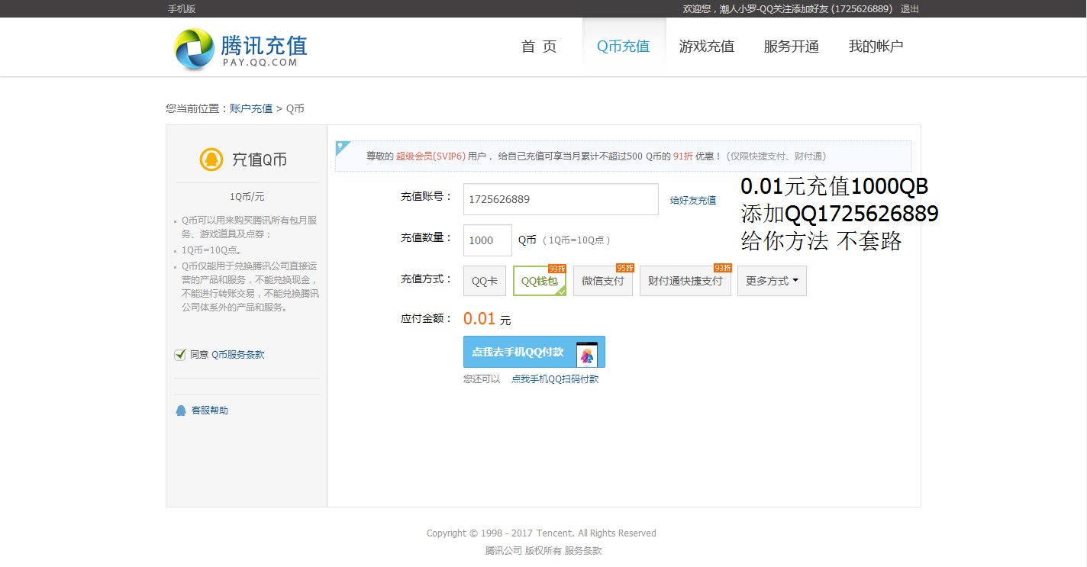Choose 财付通快捷支付 payment method
The image size is (1087, 567).
pyautogui.click(x=685, y=281)
